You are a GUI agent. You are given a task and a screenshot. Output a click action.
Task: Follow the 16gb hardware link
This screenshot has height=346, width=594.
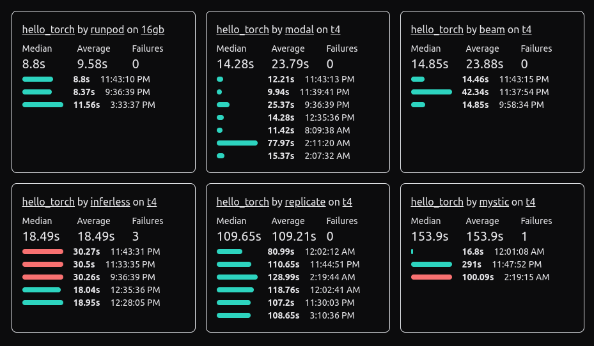153,29
